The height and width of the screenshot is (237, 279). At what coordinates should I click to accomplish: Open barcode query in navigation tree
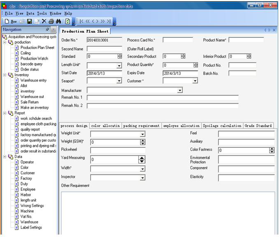point(32,64)
